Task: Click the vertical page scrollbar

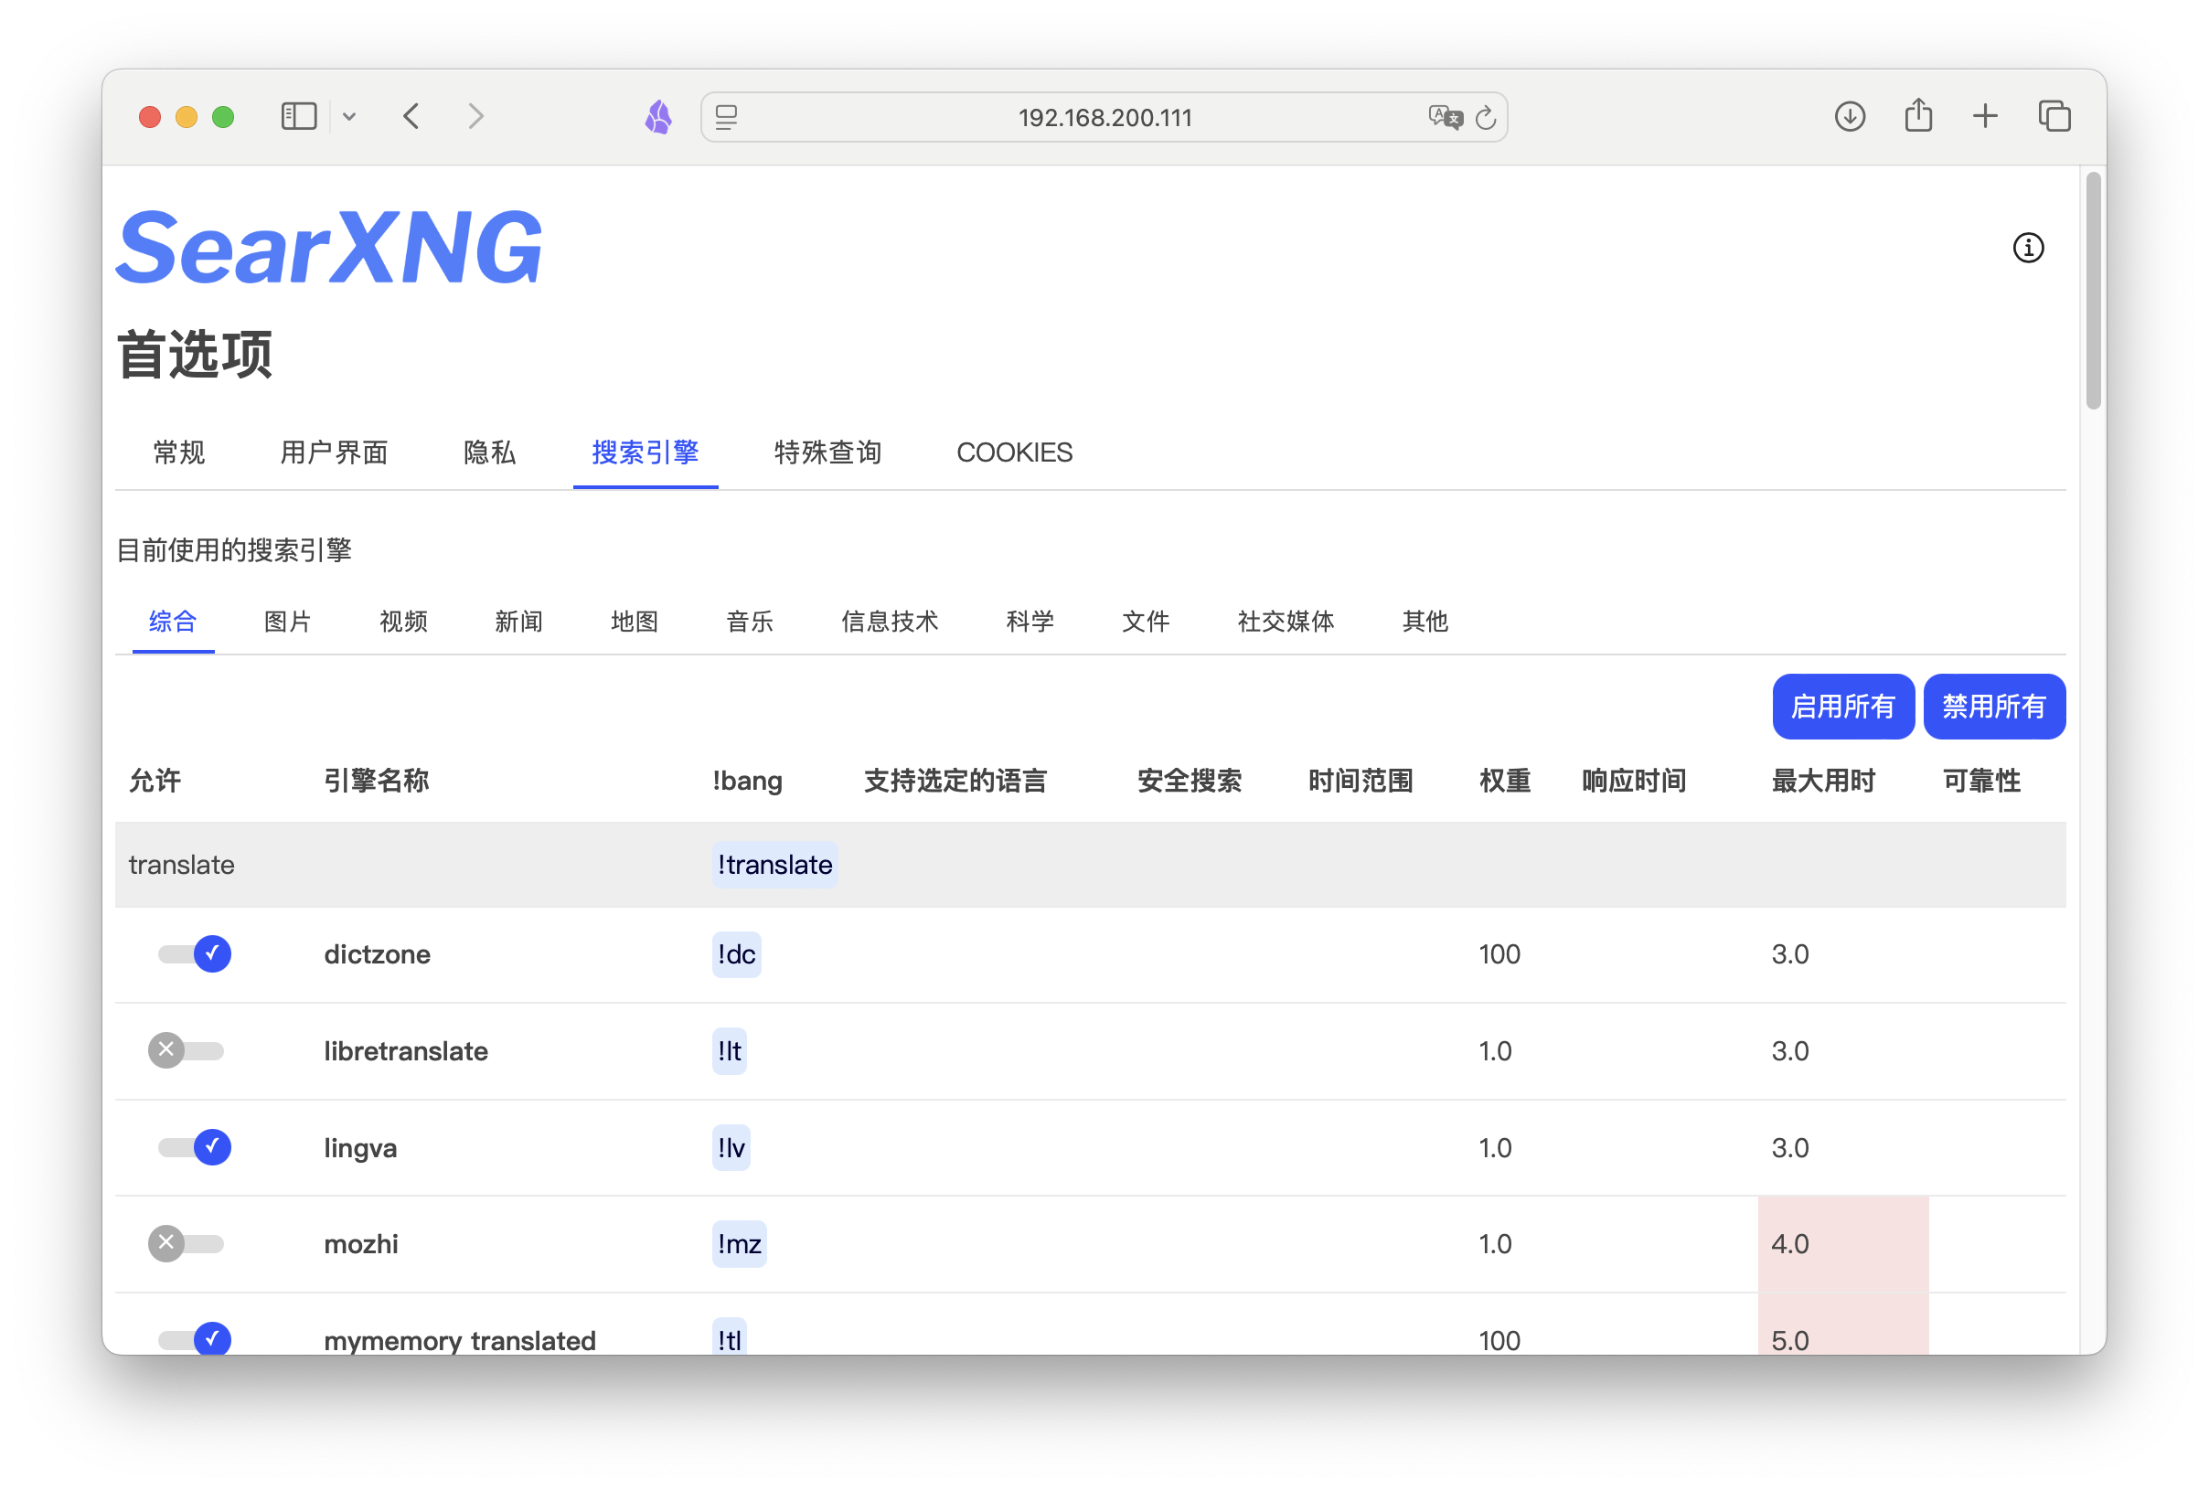Action: click(2093, 290)
